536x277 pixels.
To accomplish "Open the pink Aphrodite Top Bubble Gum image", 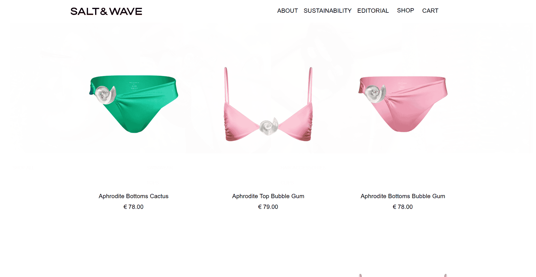I will [x=268, y=104].
